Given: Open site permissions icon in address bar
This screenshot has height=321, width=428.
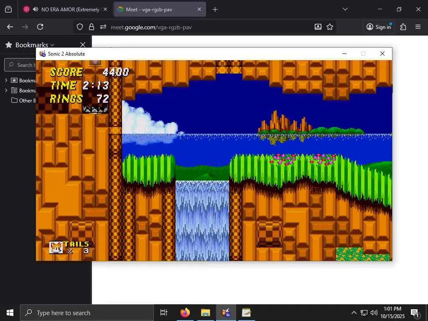Looking at the screenshot, I should [x=103, y=27].
